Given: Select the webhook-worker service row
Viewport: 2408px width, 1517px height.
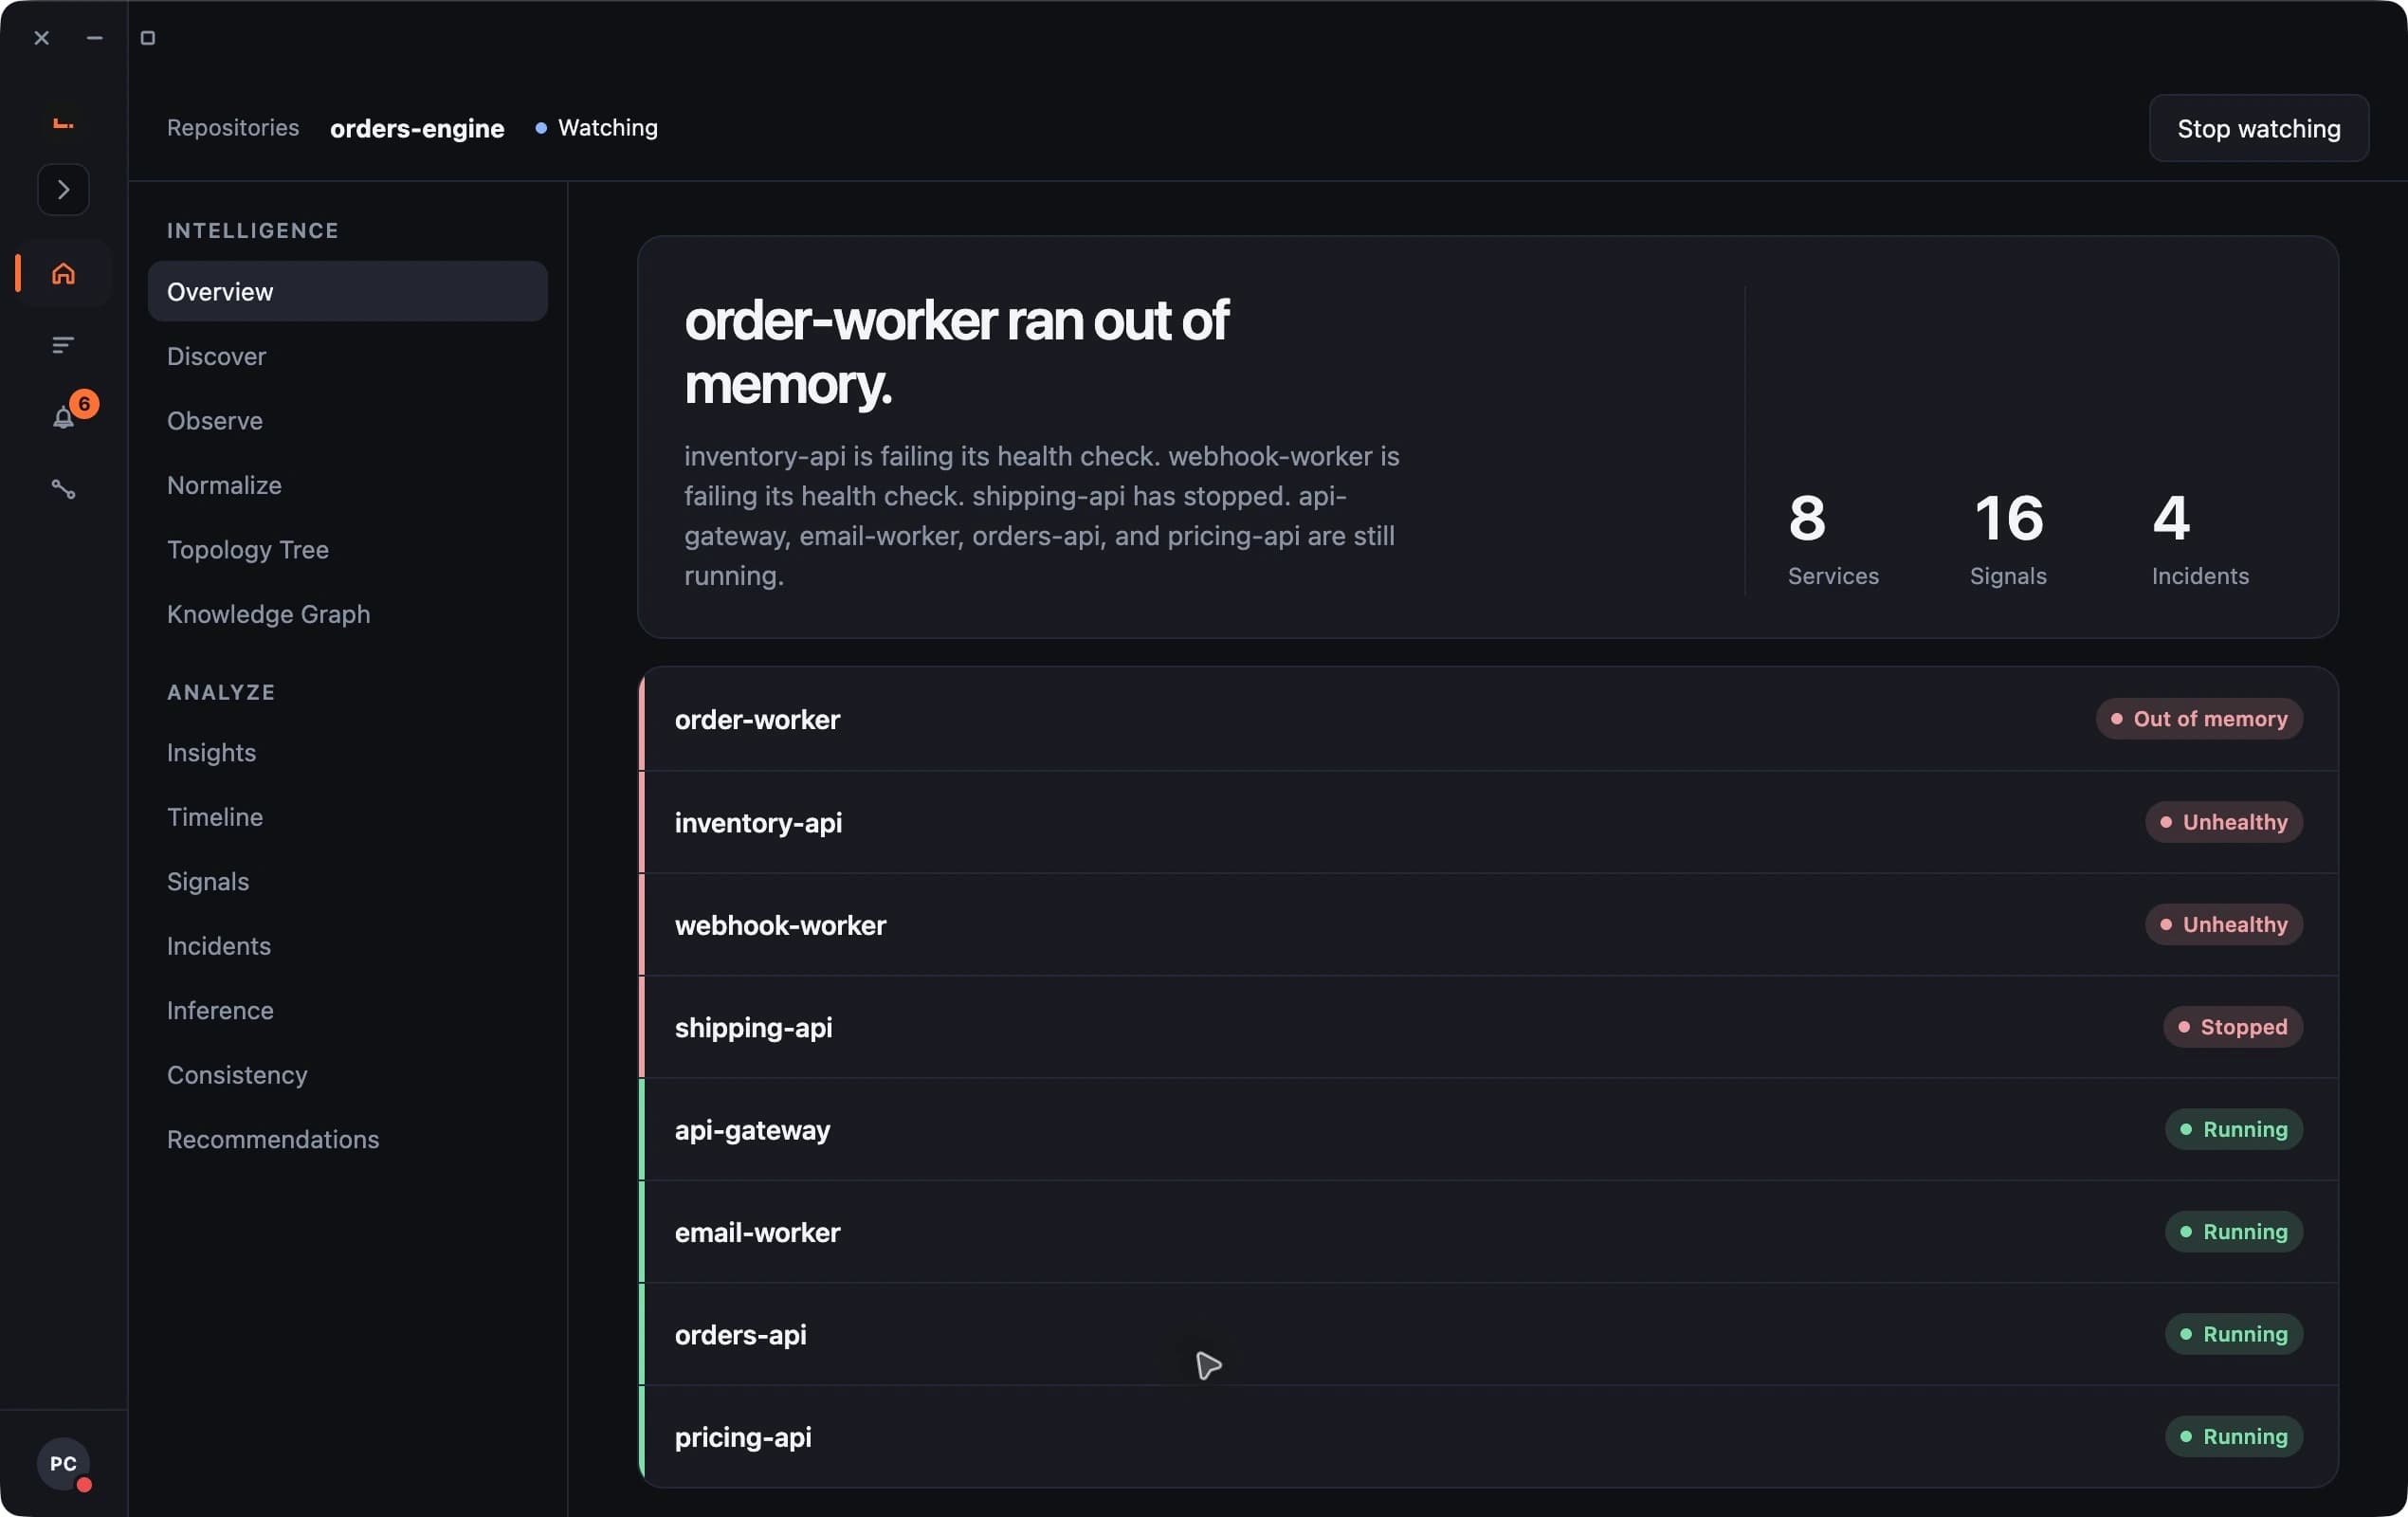Looking at the screenshot, I should (1488, 925).
